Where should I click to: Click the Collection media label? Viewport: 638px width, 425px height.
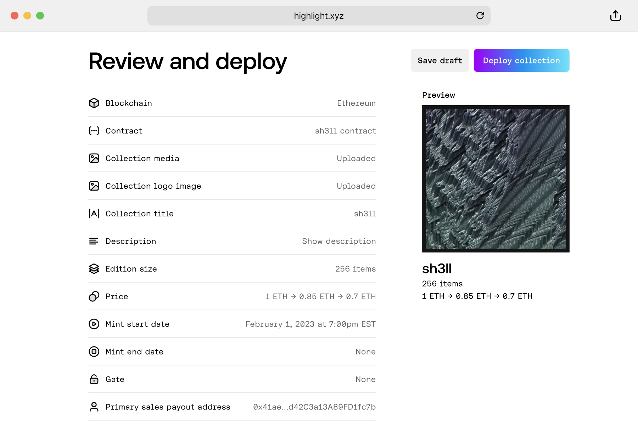tap(142, 158)
